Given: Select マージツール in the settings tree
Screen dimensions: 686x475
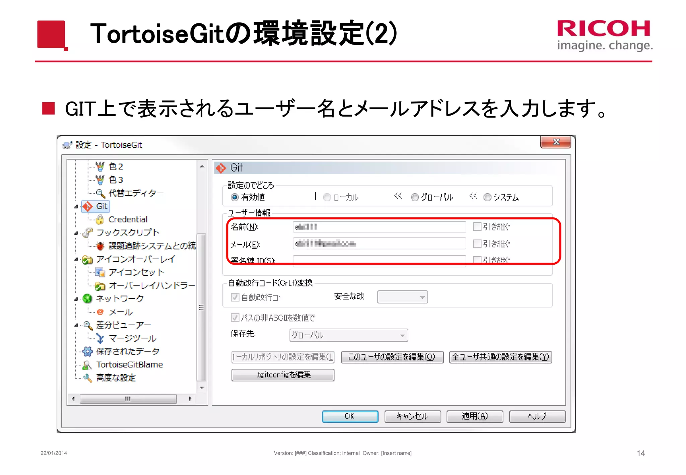Looking at the screenshot, I should (133, 338).
